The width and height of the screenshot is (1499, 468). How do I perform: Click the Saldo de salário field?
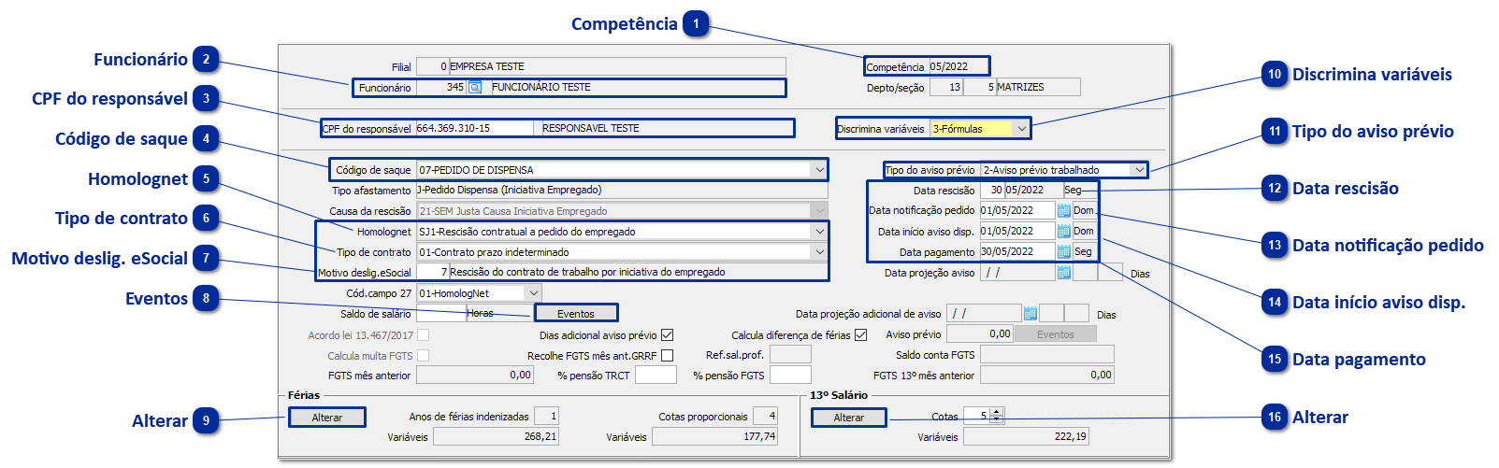441,314
